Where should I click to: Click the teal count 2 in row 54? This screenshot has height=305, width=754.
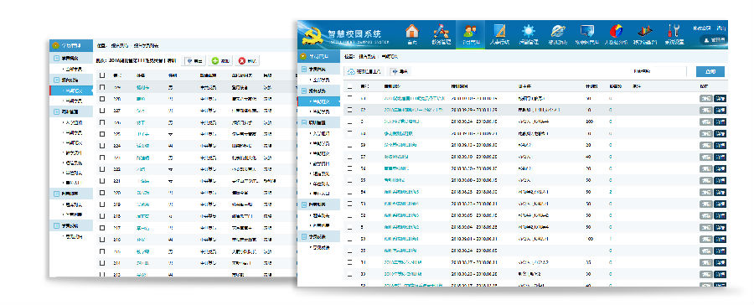[x=610, y=192]
